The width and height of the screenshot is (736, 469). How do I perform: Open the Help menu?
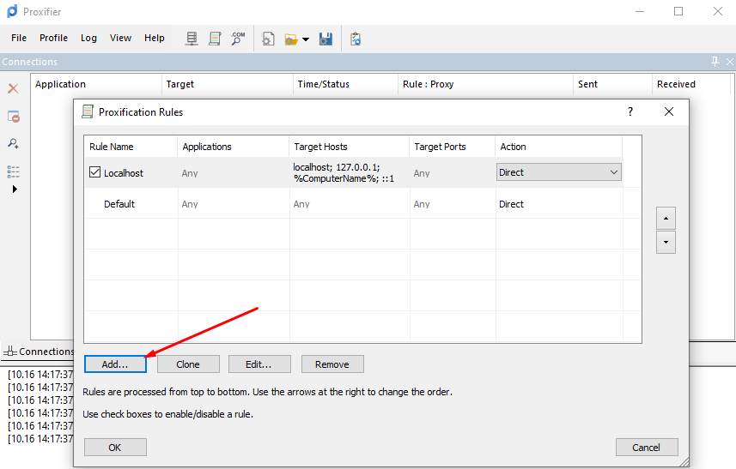[x=155, y=38]
